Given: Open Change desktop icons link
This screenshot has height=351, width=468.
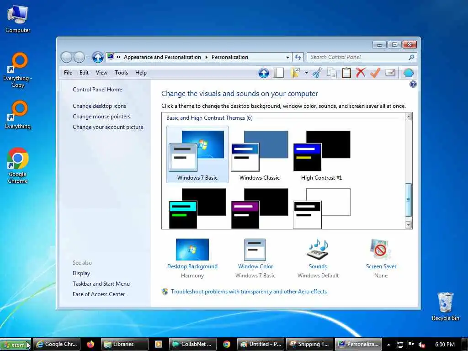Looking at the screenshot, I should coord(99,106).
